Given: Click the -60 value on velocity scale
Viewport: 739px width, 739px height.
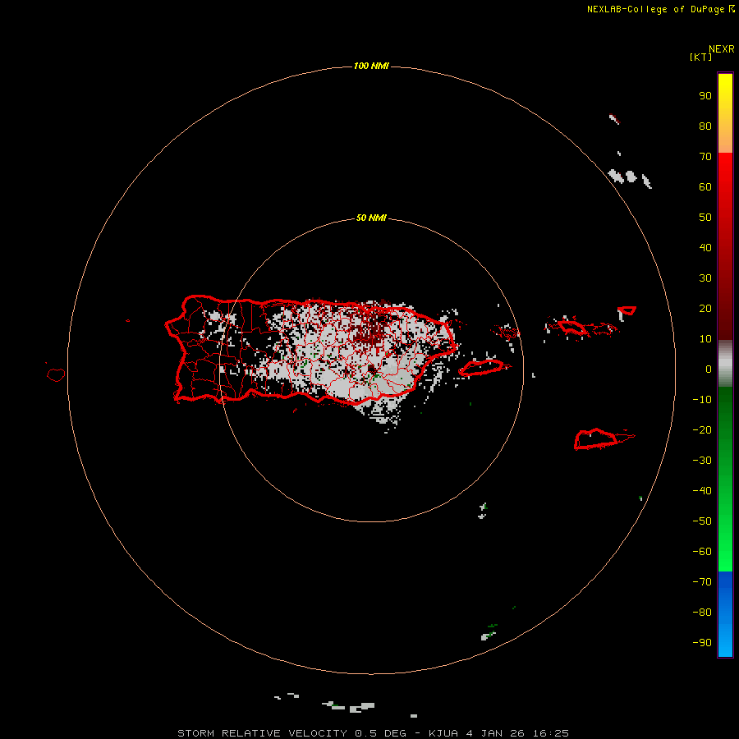Looking at the screenshot, I should 702,552.
